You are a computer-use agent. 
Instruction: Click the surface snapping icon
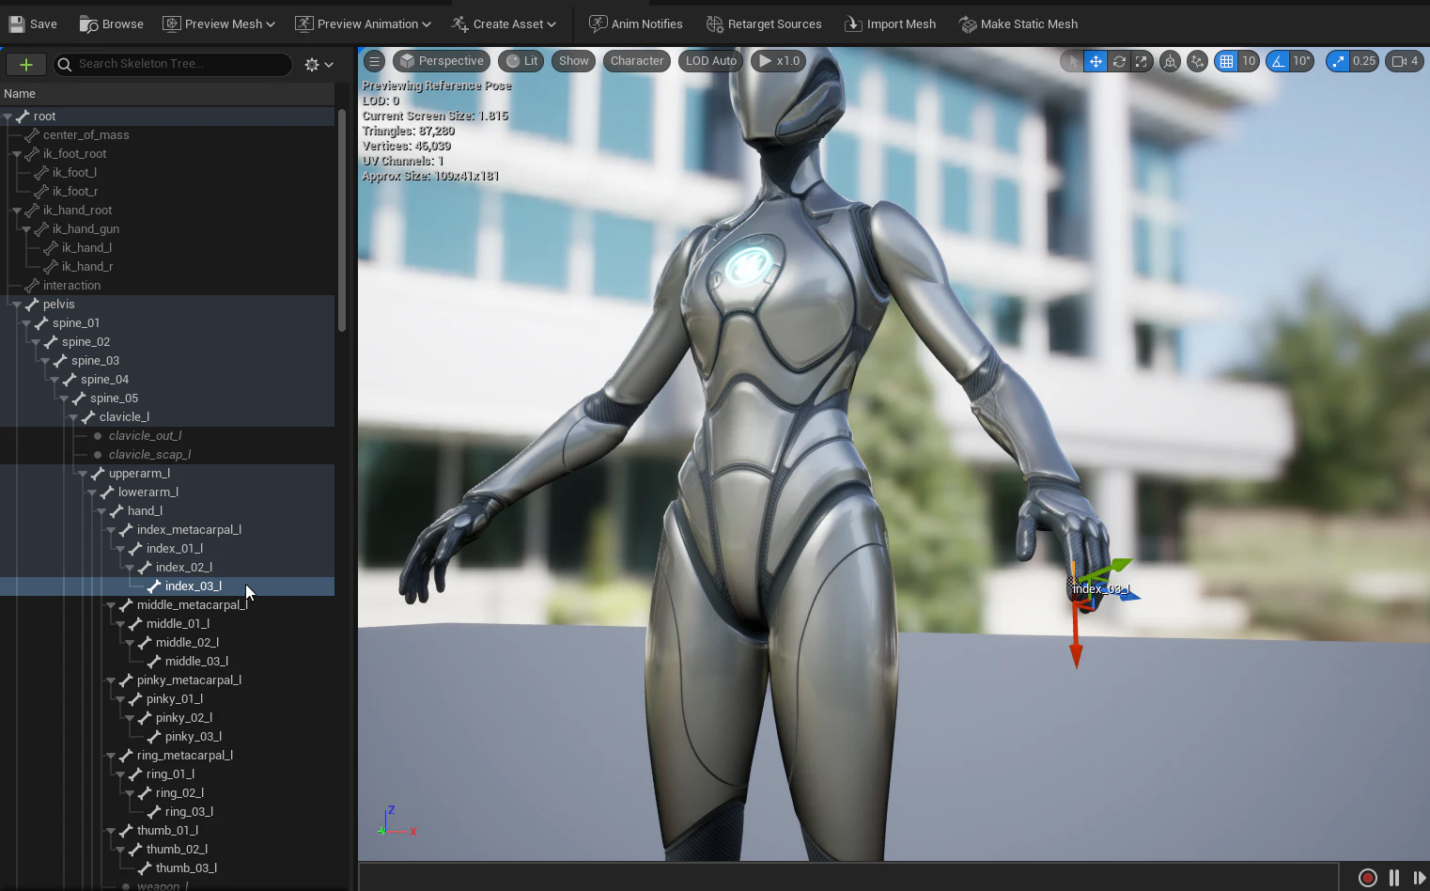pyautogui.click(x=1197, y=61)
